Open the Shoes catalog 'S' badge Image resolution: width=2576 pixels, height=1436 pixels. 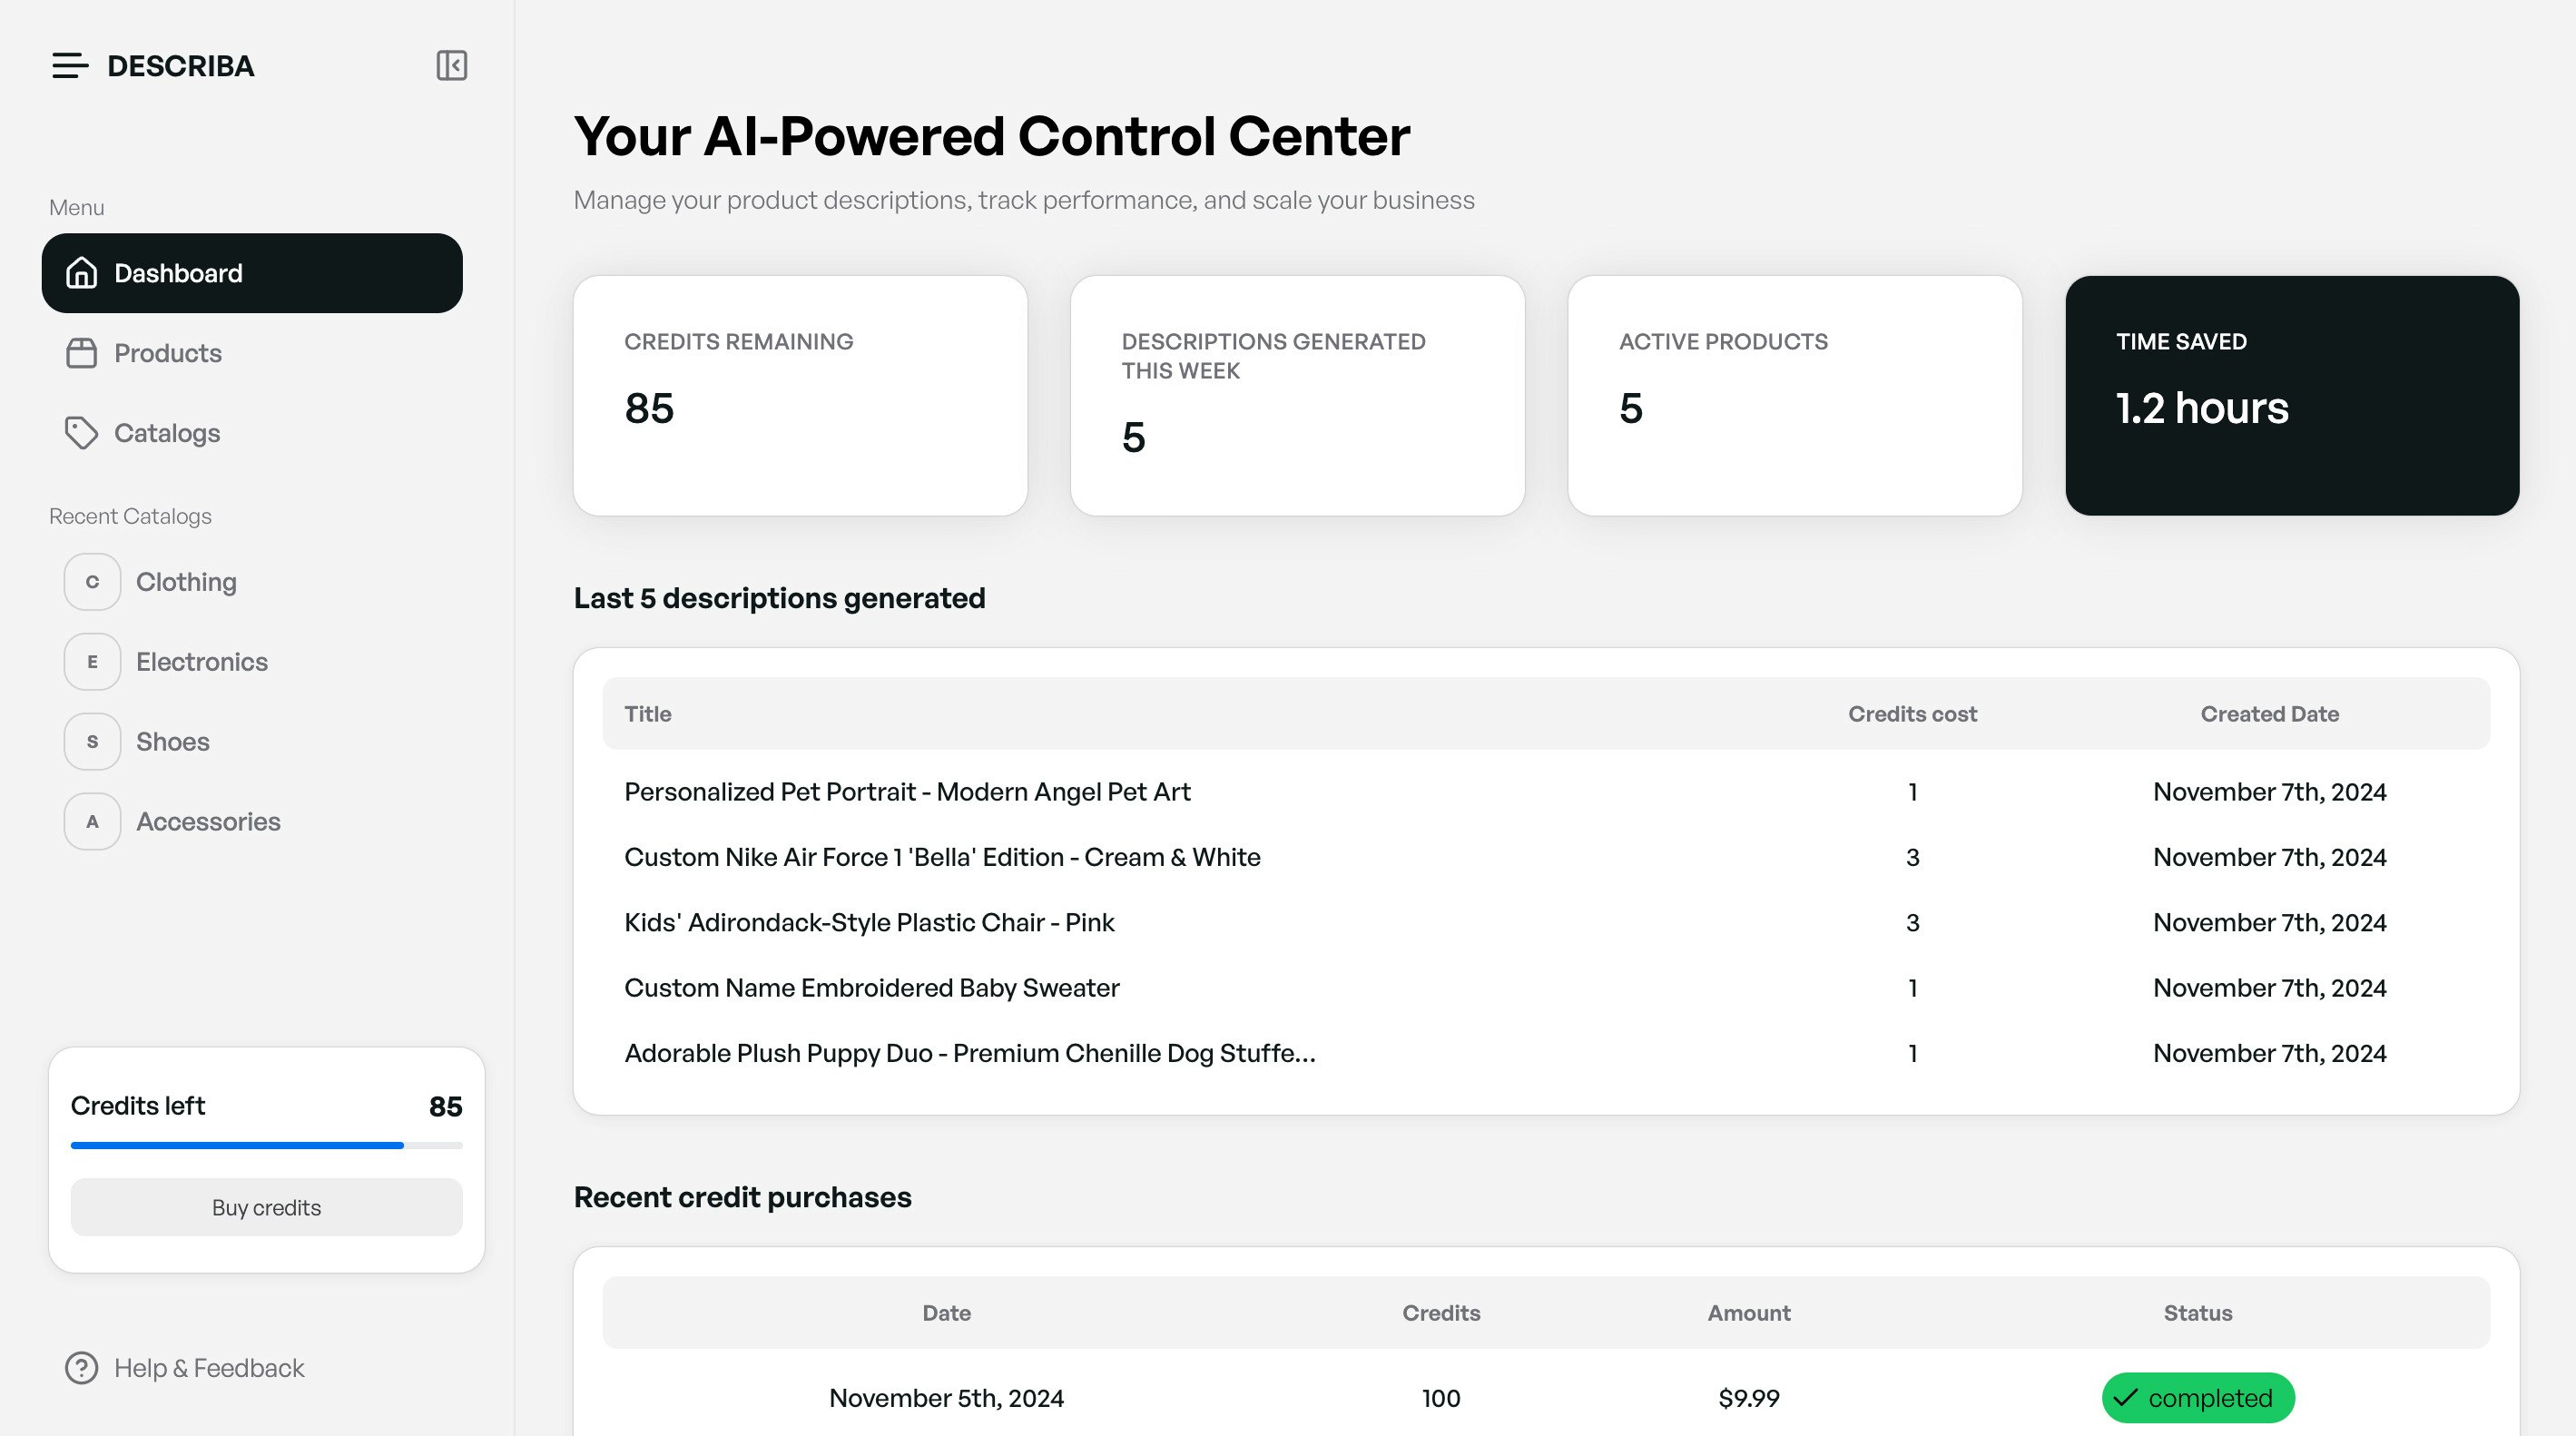click(x=92, y=742)
